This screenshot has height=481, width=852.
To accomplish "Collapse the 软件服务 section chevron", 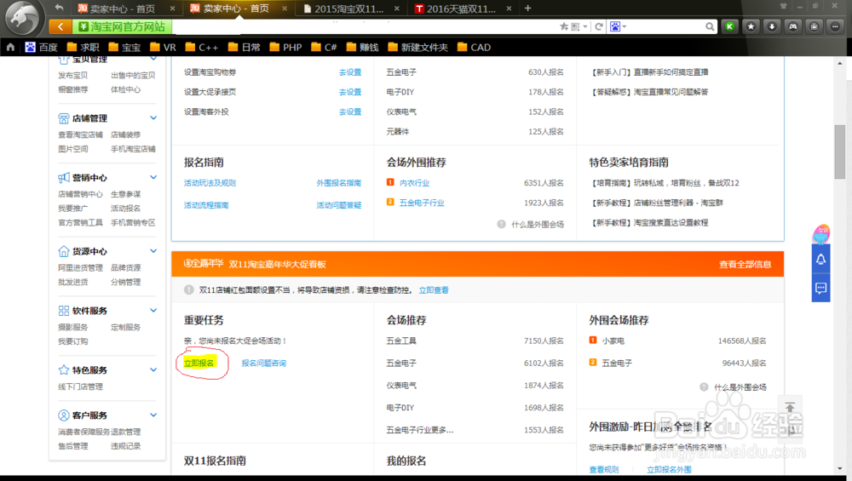I will (153, 310).
